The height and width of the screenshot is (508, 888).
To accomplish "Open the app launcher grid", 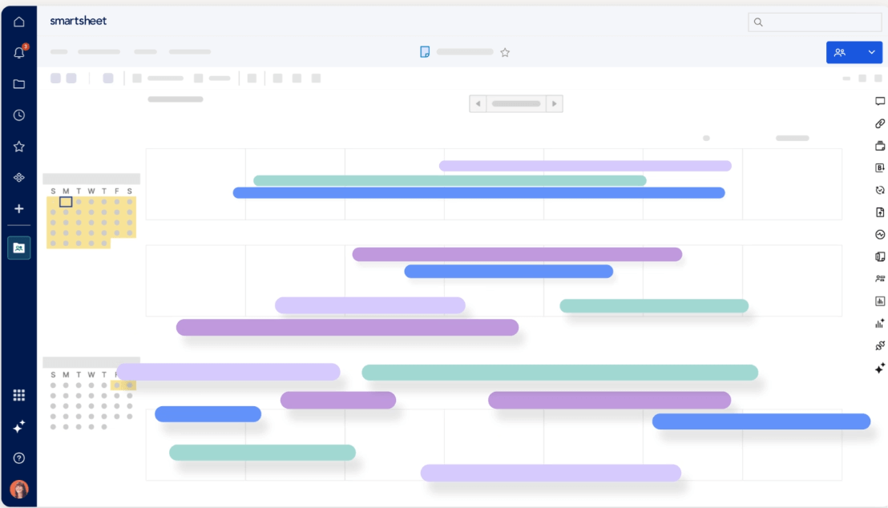I will coord(18,394).
